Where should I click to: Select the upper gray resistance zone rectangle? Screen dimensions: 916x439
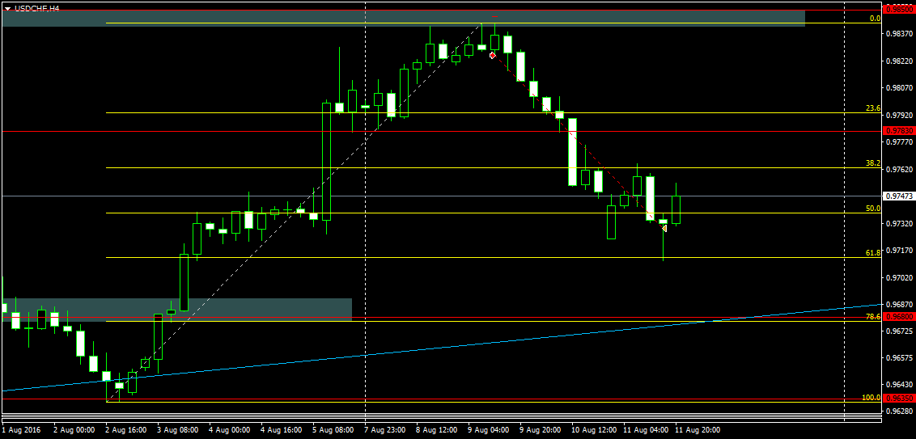pos(403,18)
